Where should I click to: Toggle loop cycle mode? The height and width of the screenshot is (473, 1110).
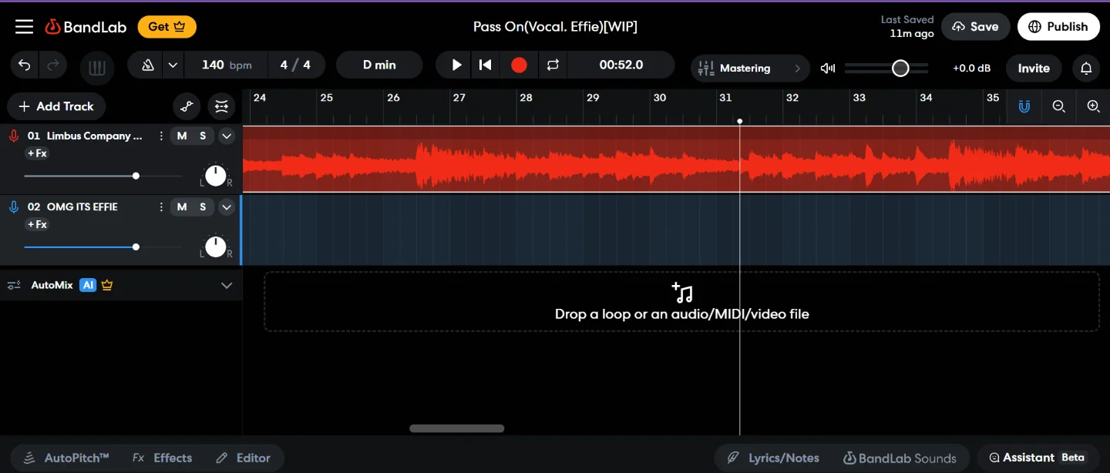[553, 65]
